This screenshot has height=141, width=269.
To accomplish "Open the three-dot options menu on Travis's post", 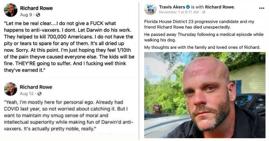I will pos(261,8).
